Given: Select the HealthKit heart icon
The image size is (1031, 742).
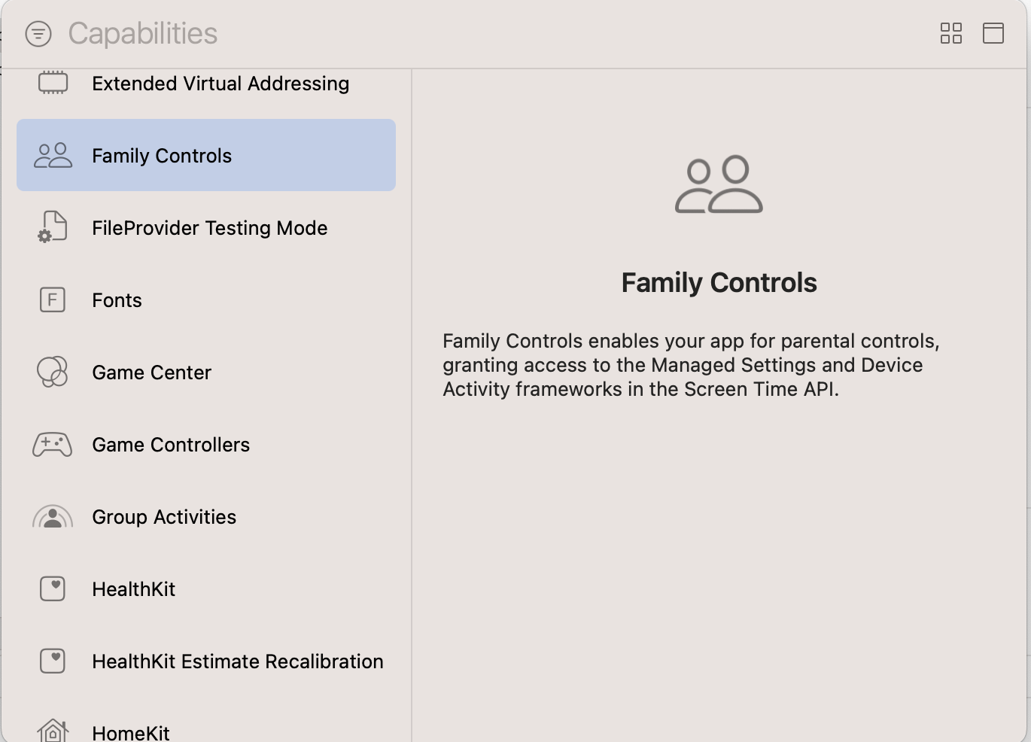Looking at the screenshot, I should click(51, 588).
